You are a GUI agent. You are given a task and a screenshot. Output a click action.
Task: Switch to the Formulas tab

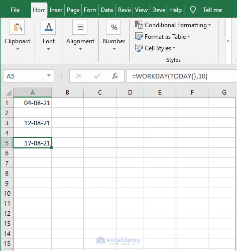(90, 10)
